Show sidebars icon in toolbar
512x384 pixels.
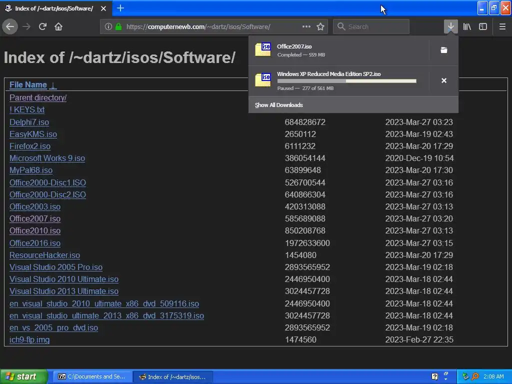pos(483,26)
